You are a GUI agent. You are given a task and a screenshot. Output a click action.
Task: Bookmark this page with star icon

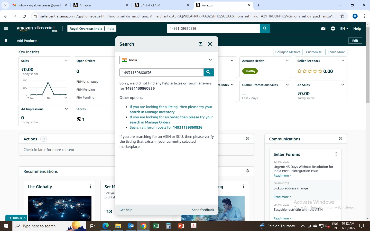click(342, 16)
